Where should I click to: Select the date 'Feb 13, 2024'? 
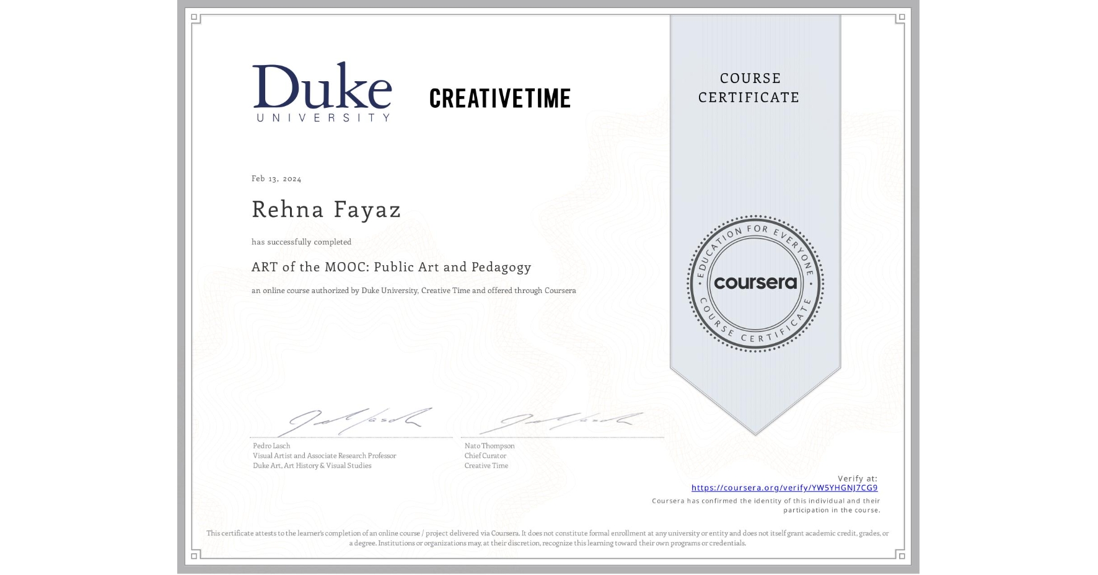[276, 178]
